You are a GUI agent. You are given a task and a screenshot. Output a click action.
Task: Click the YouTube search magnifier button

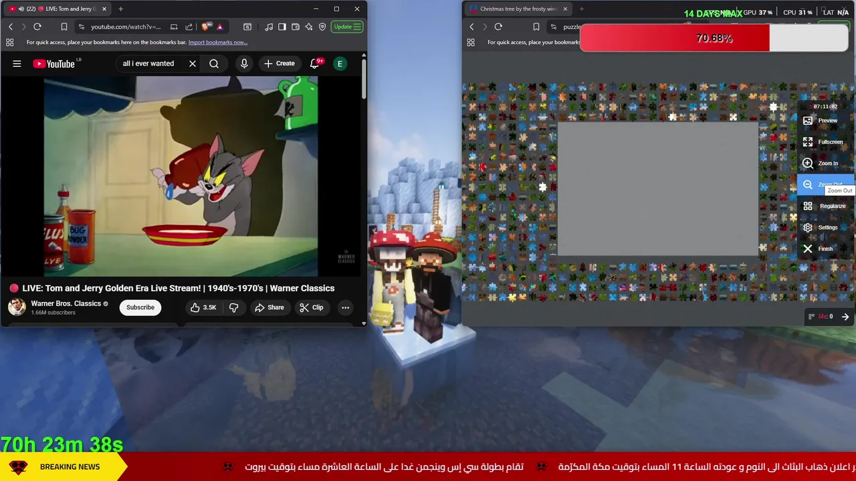(x=214, y=63)
